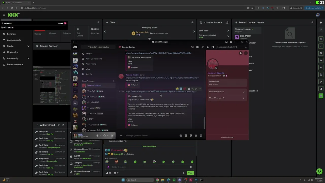Image resolution: width=325 pixels, height=183 pixels.
Task: Start a voice call with Doonie Beater
Action: 192,47
